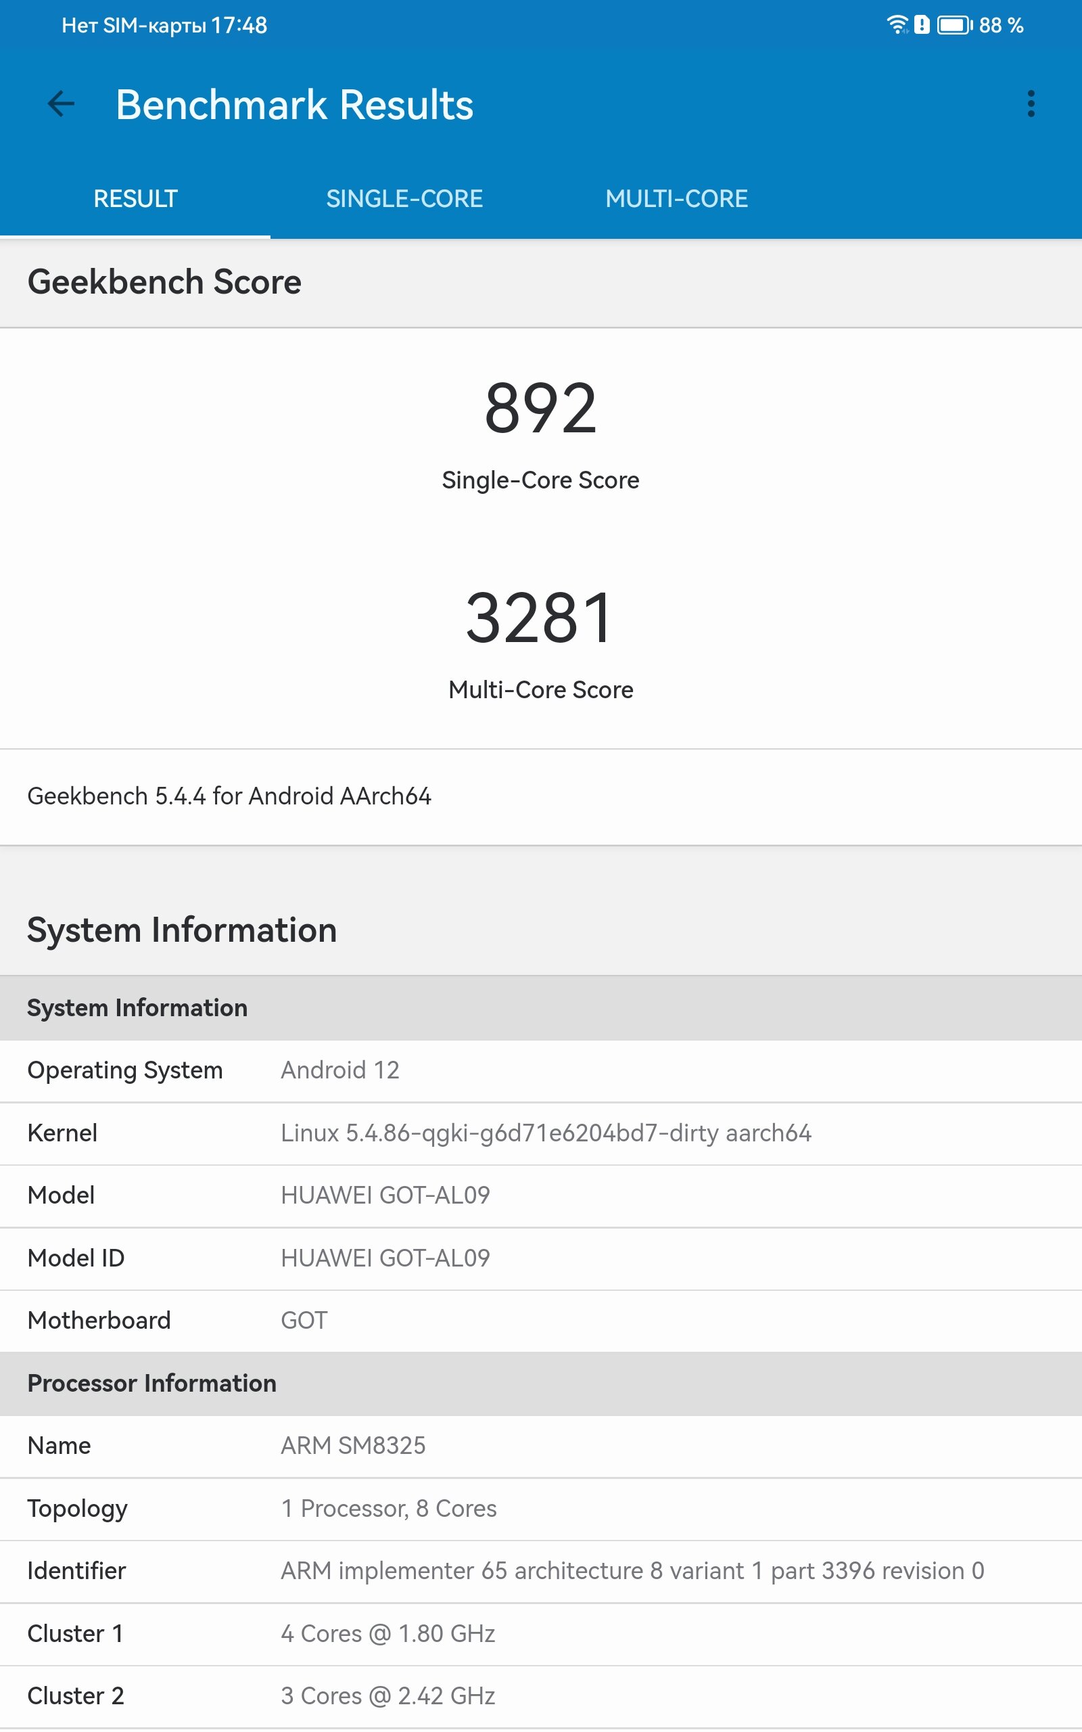1082x1732 pixels.
Task: Open the three-dot overflow menu
Action: (1031, 104)
